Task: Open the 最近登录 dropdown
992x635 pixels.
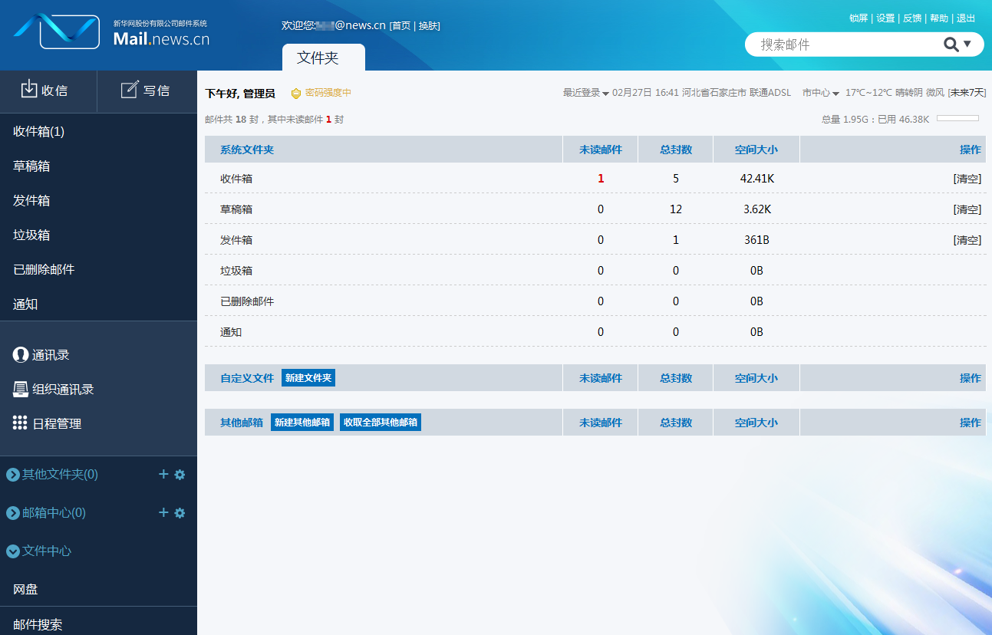Action: 586,93
